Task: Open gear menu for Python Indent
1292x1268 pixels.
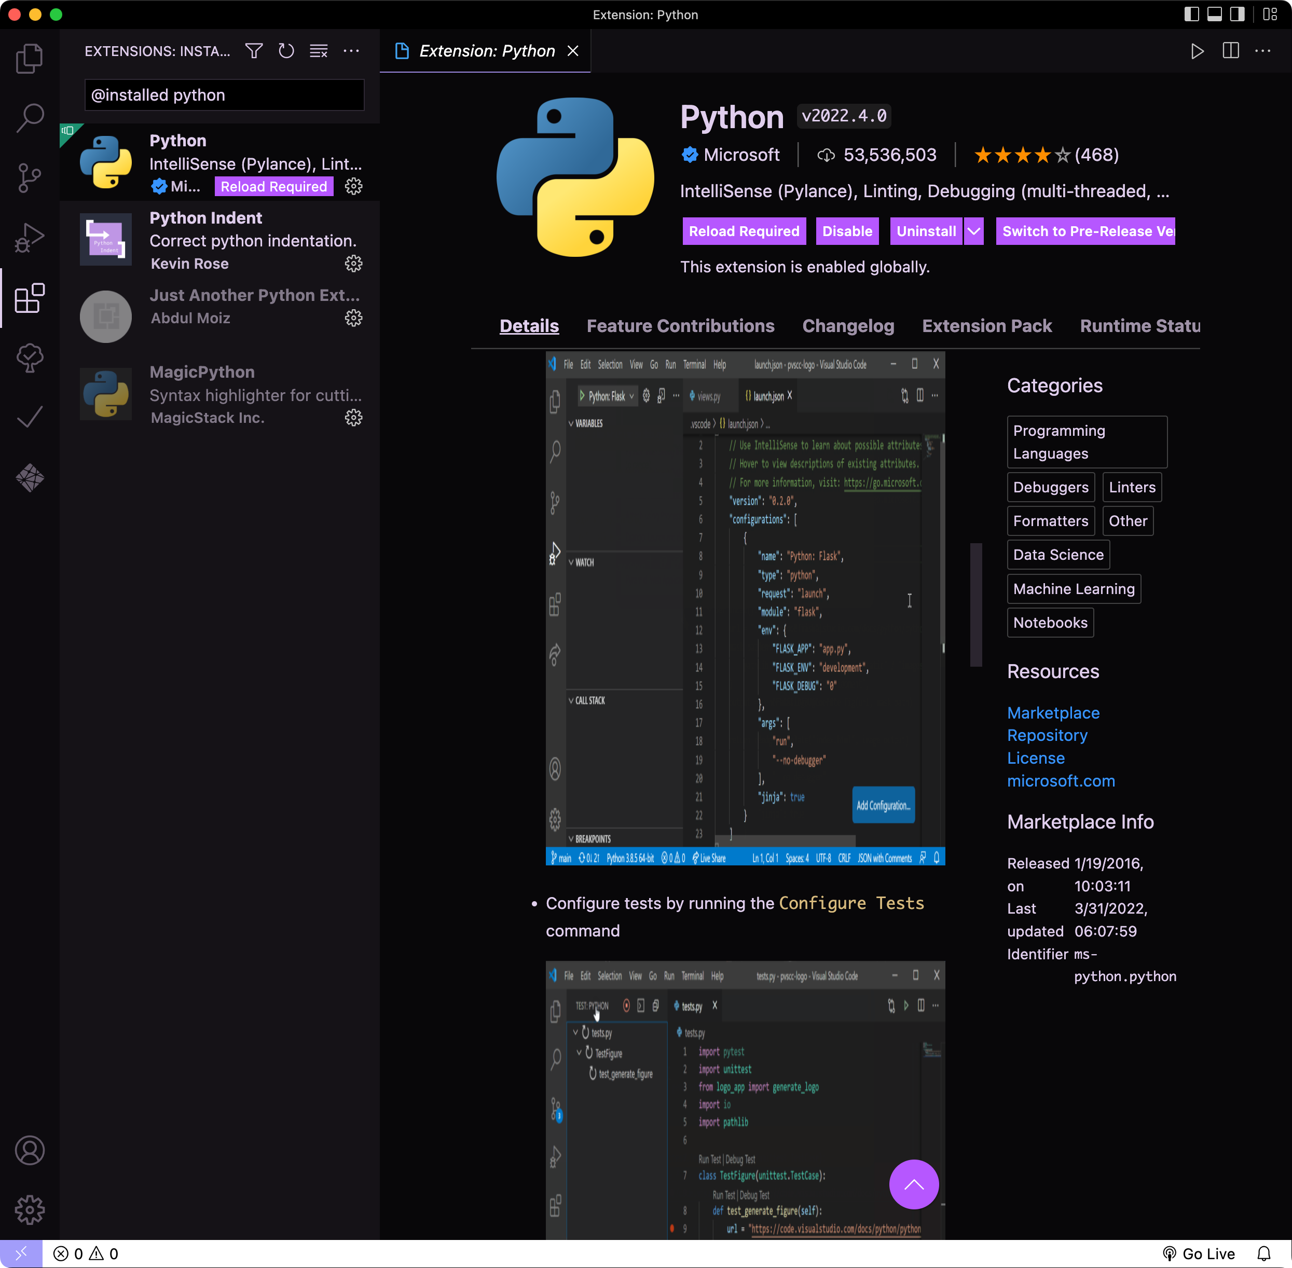Action: (354, 264)
